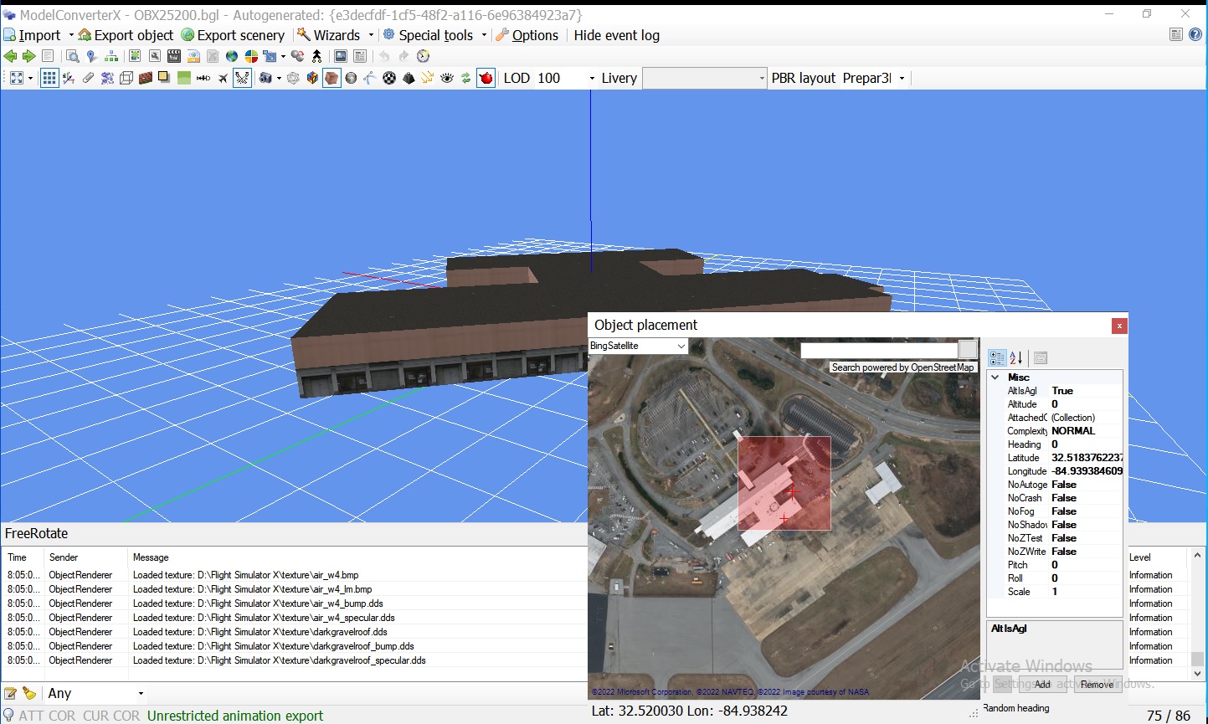The width and height of the screenshot is (1208, 724).
Task: Select the brick wall material icon
Action: pos(145,77)
